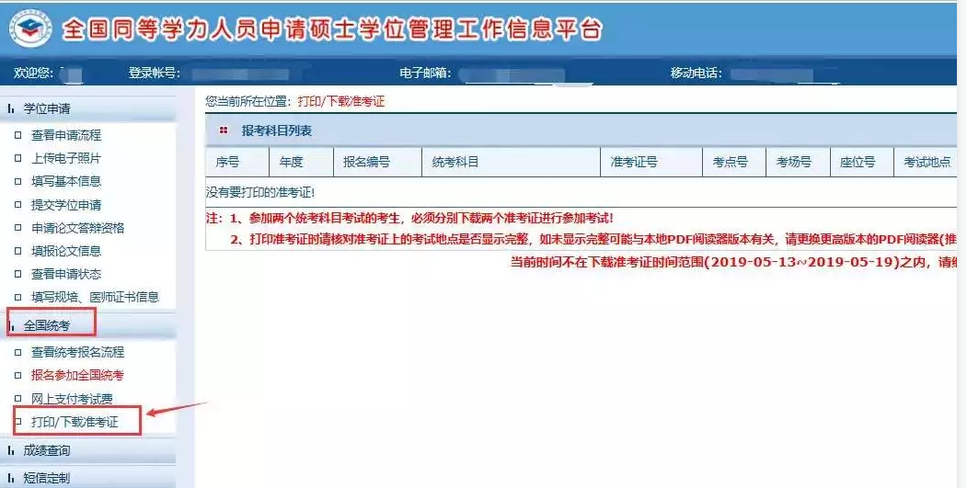
Task: Expand the 成绩查询 sidebar section
Action: tap(46, 450)
